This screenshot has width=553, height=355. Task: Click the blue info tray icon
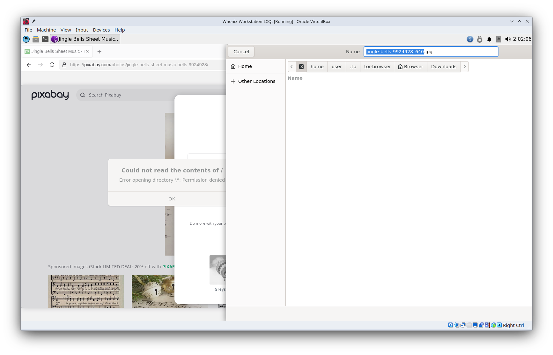point(470,39)
